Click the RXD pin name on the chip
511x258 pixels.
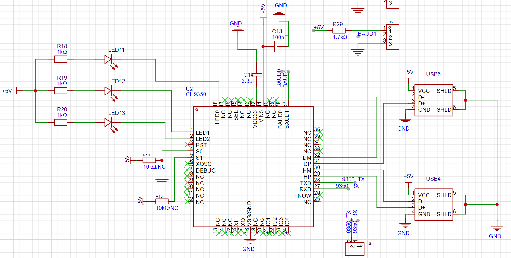point(305,189)
